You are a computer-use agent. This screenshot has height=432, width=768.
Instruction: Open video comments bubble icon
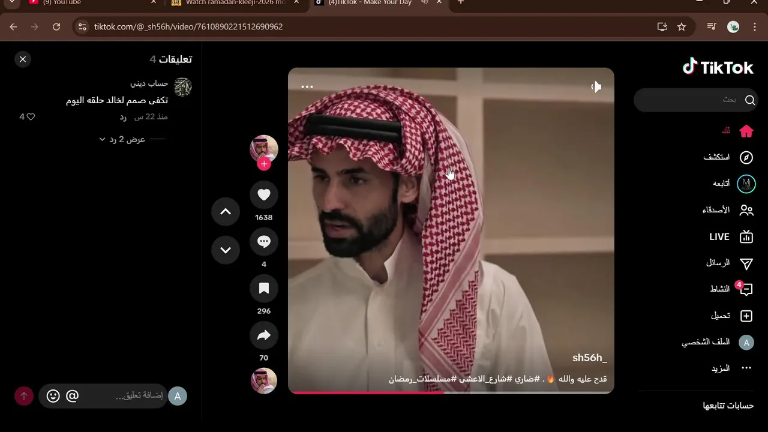coord(264,241)
